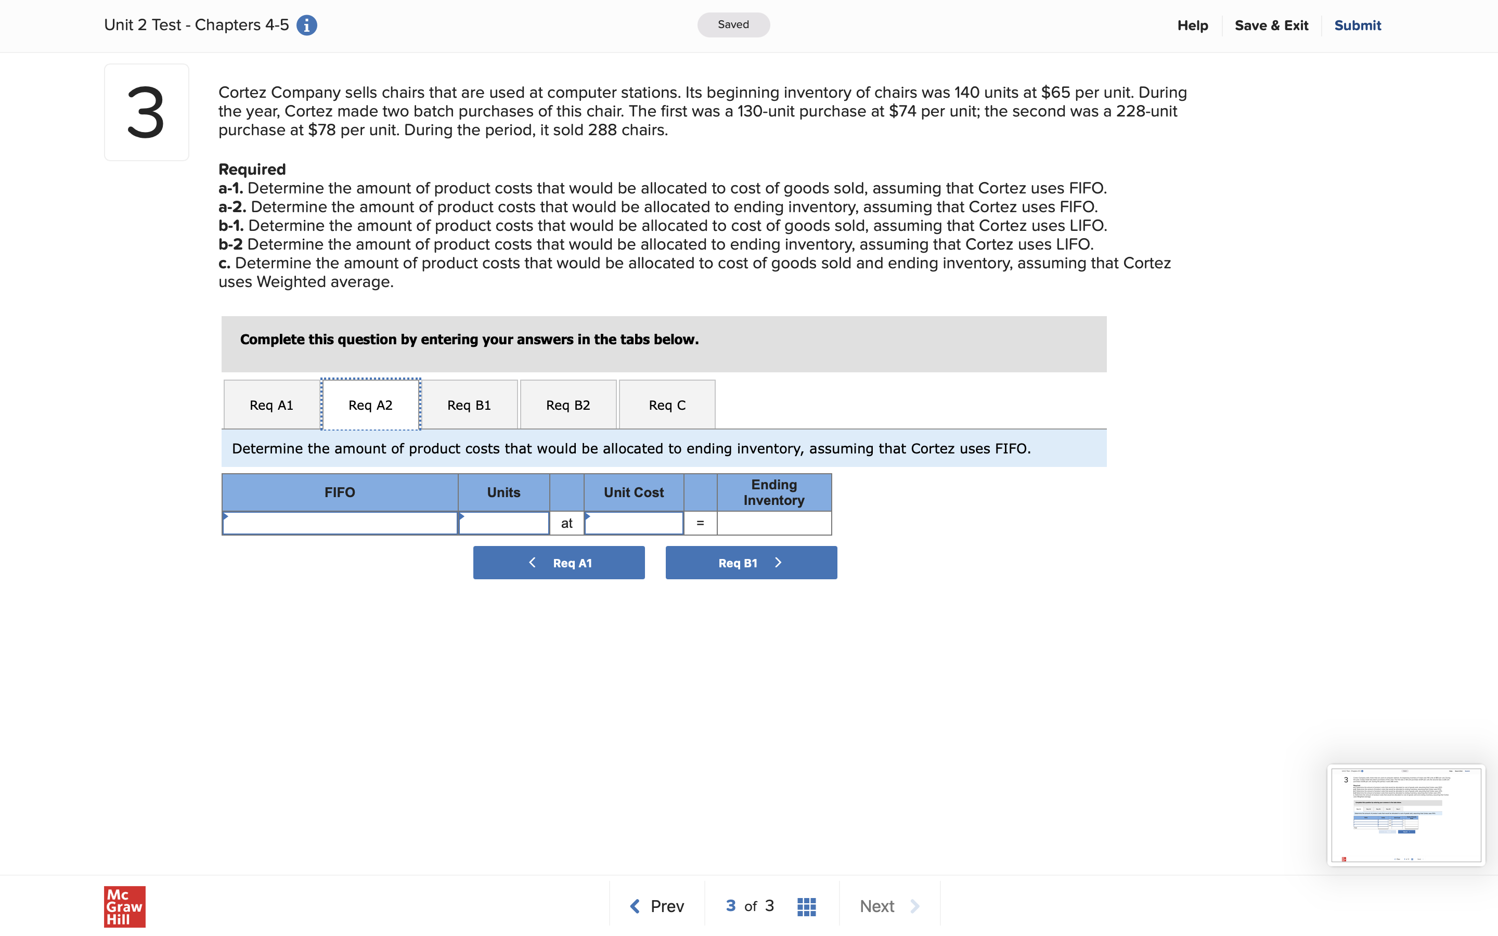This screenshot has height=936, width=1498.
Task: Open the Units dropdown cell
Action: point(503,524)
